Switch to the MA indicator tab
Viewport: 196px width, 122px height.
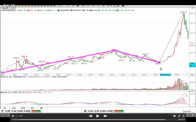5,108
